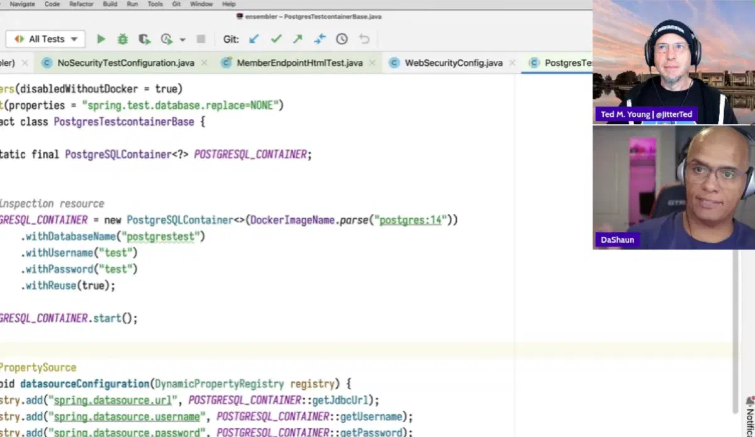Open the Notifications side panel

click(x=749, y=416)
